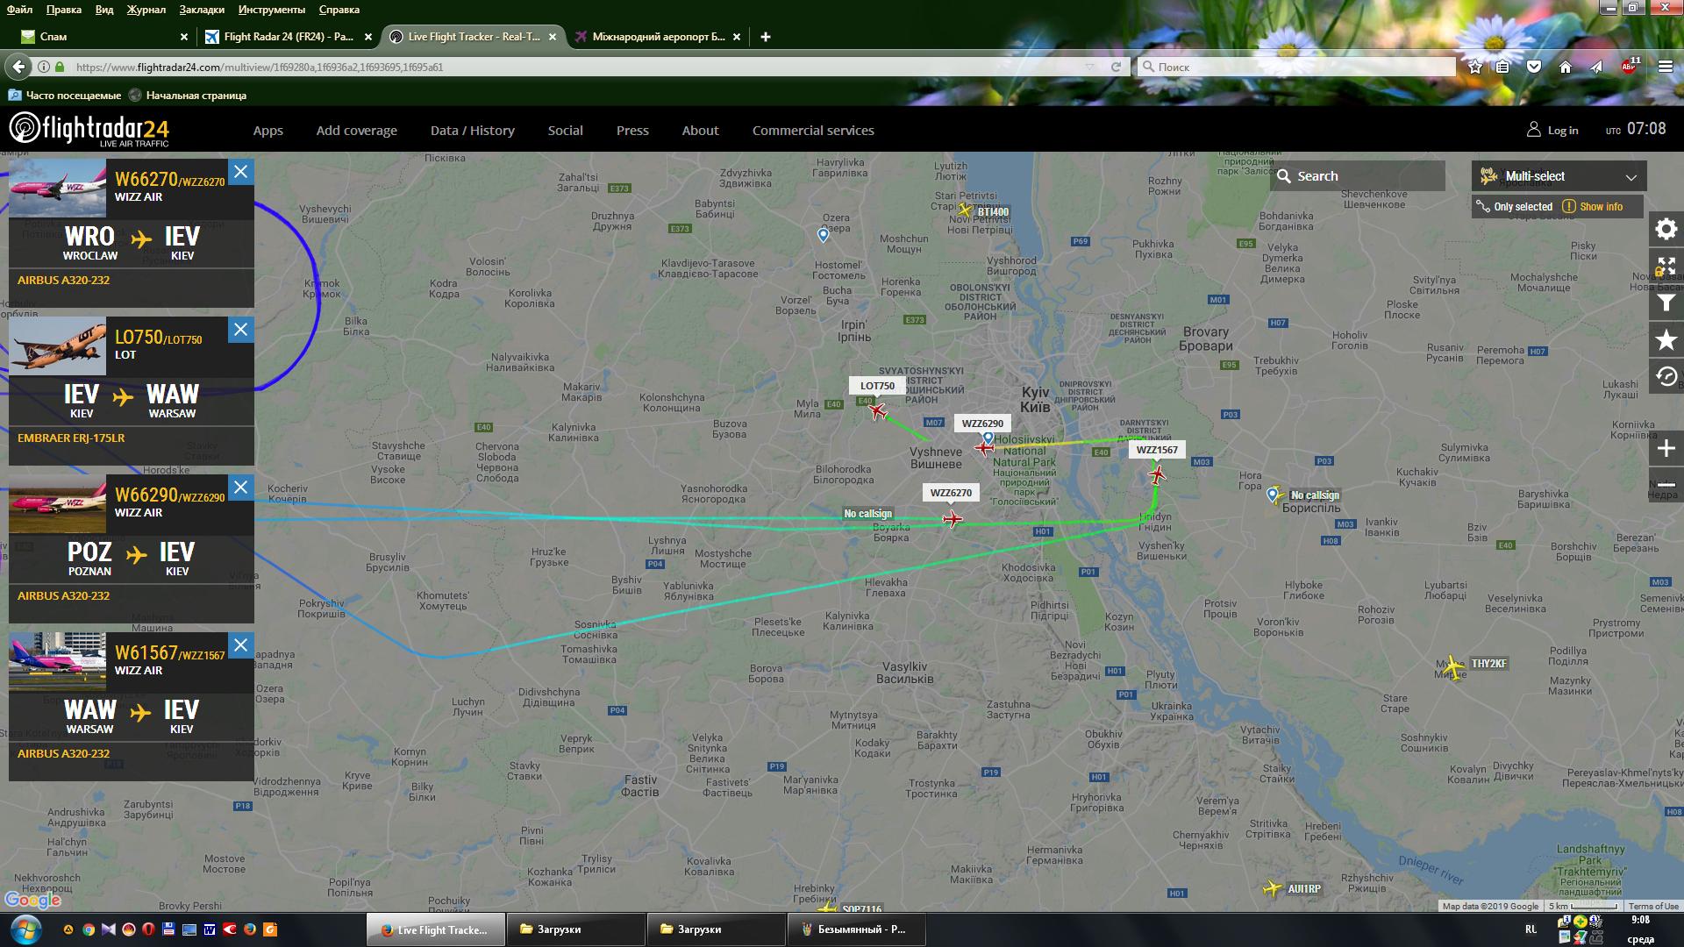1684x947 pixels.
Task: Click the WZZ1567 aircraft on the map
Action: 1157,475
